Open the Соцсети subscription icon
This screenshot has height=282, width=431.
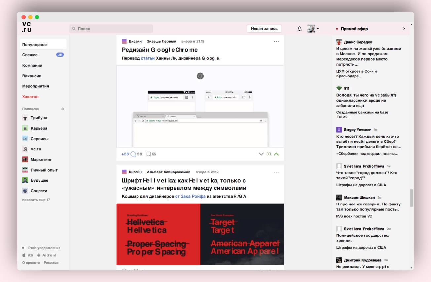click(x=25, y=191)
